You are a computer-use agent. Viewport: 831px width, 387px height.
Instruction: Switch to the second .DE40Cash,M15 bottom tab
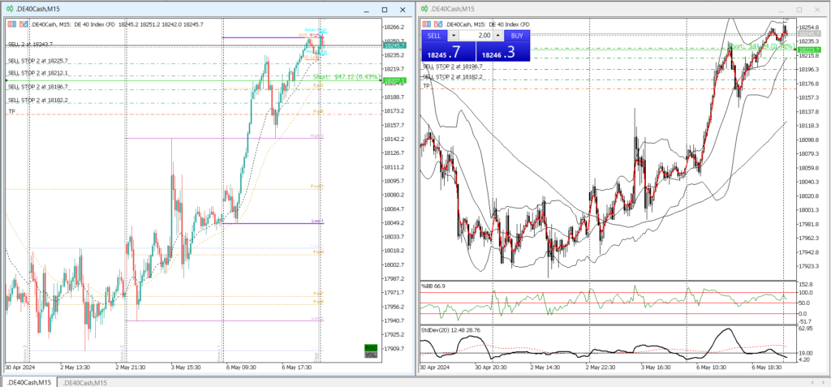[x=84, y=383]
